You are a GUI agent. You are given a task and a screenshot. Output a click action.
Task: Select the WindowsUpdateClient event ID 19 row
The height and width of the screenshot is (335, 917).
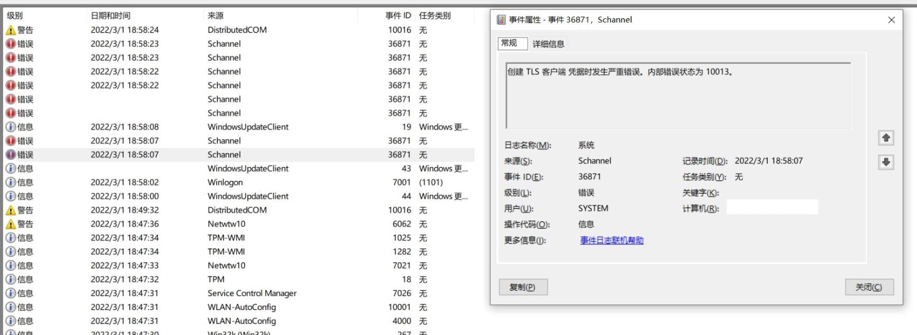(248, 127)
